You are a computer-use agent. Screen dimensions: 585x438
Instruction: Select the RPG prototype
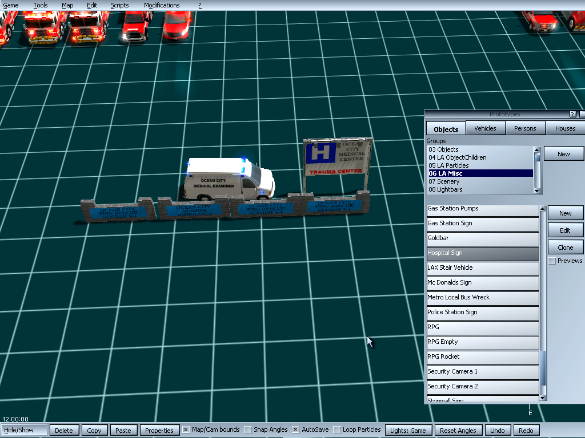(x=483, y=328)
